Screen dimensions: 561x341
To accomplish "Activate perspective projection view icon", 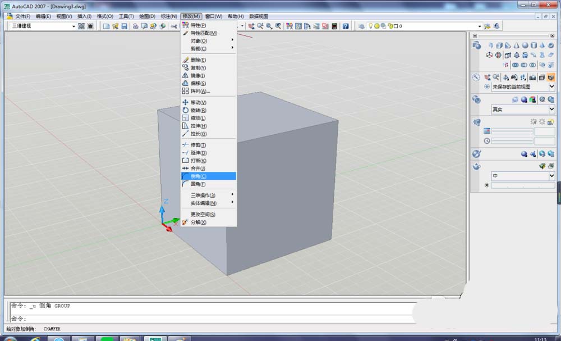I will click(551, 78).
